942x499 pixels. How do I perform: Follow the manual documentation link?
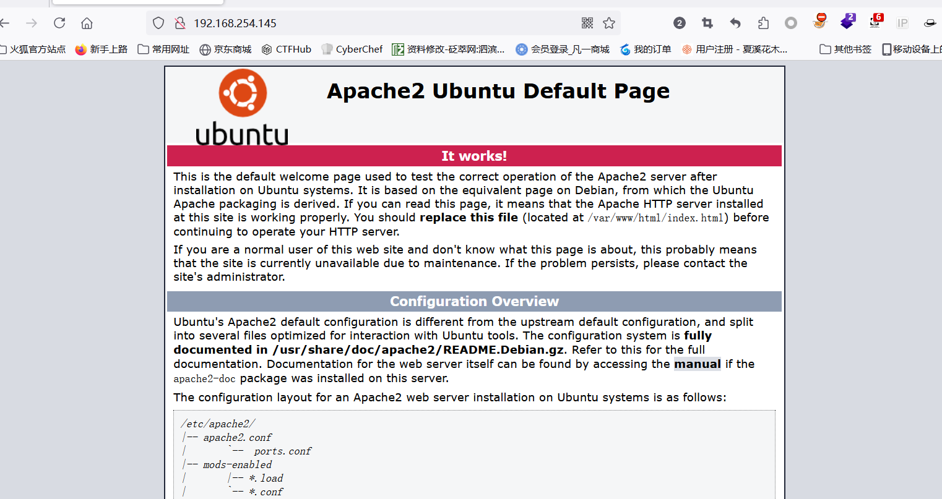pyautogui.click(x=698, y=364)
